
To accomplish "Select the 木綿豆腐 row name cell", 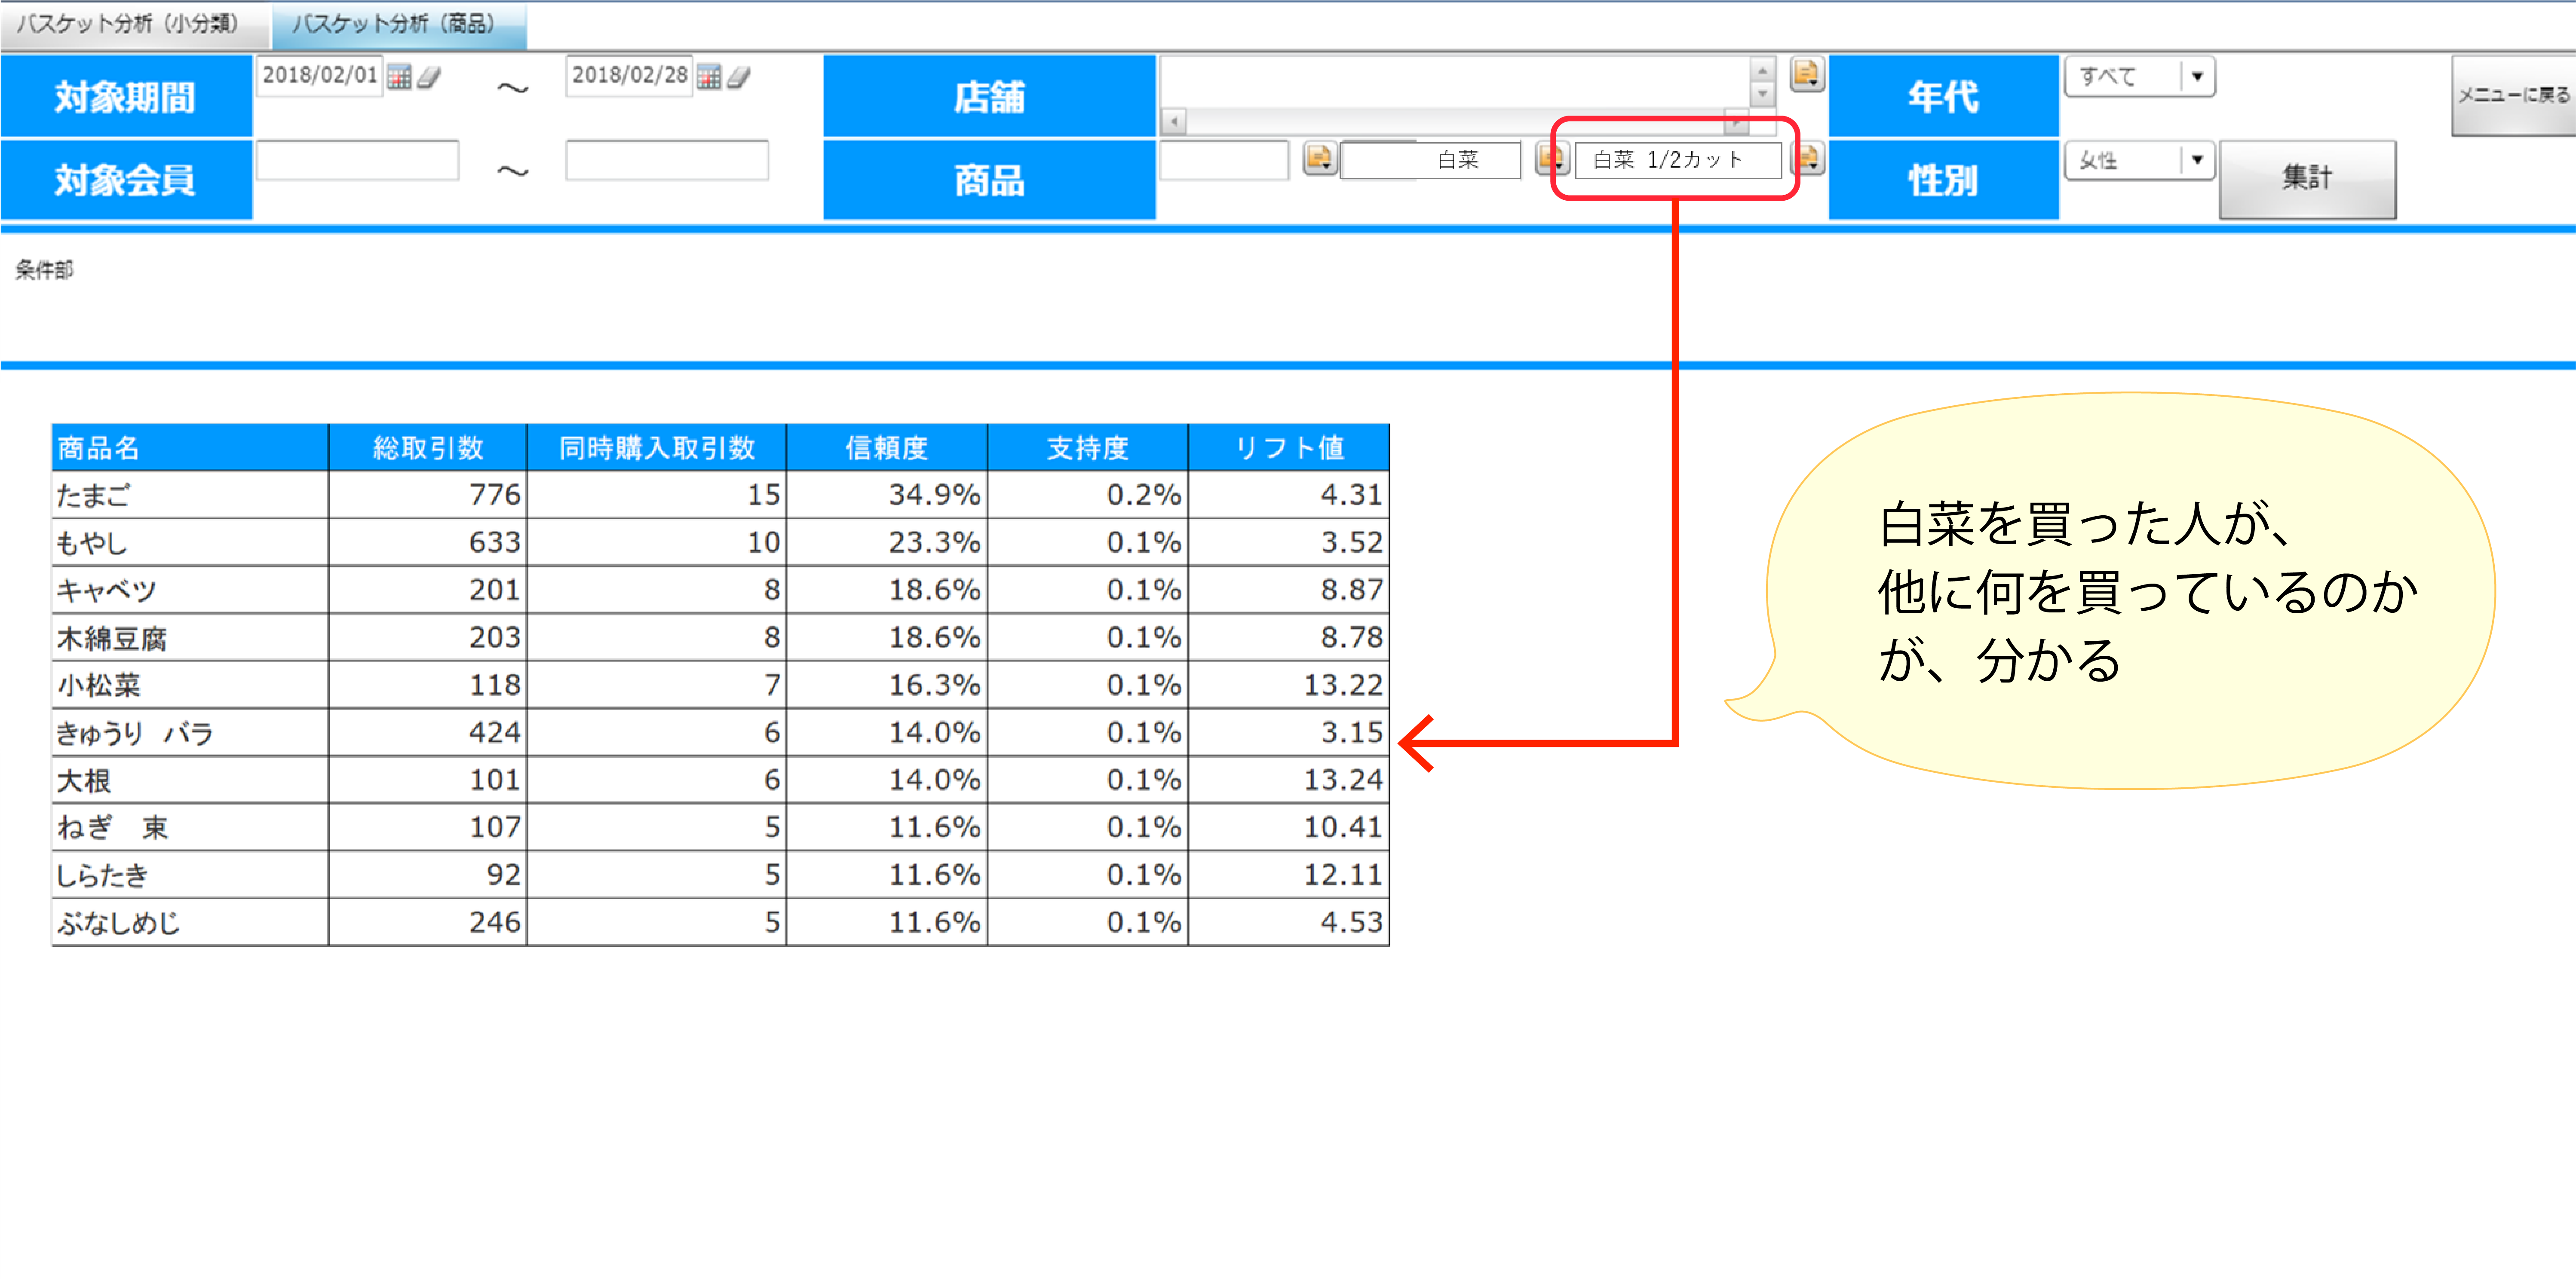I will click(190, 637).
